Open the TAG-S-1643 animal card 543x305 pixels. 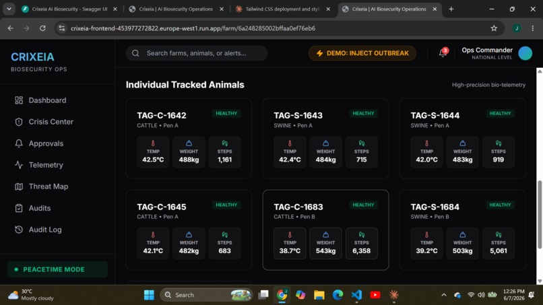(x=325, y=139)
